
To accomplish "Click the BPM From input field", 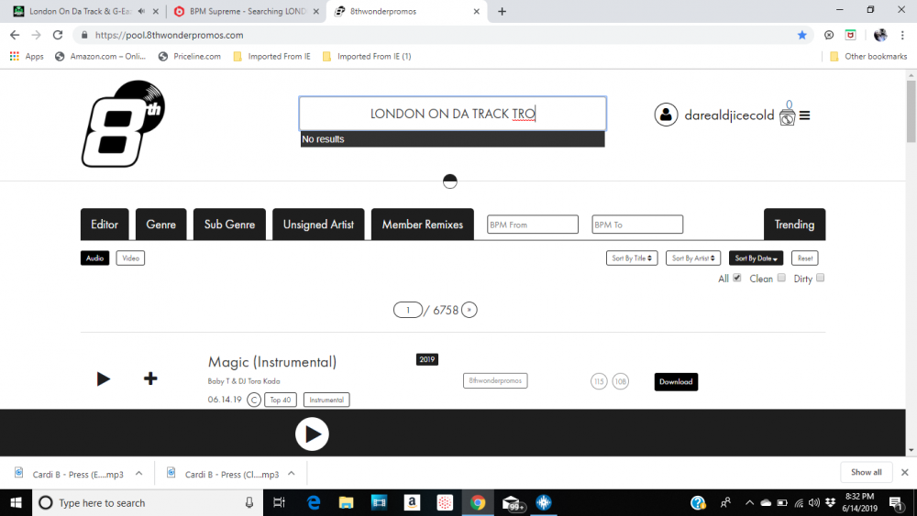I will [533, 225].
